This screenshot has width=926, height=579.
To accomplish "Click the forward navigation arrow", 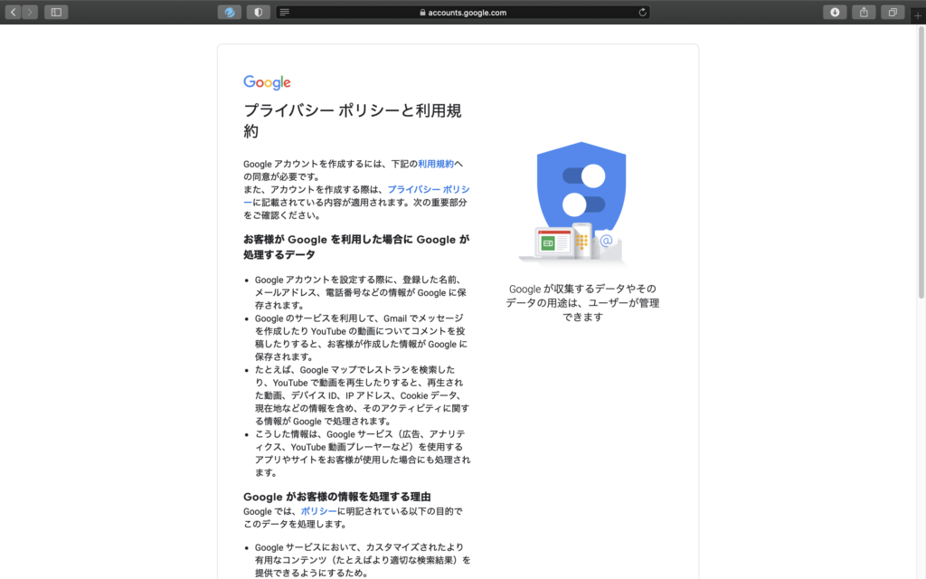I will (x=30, y=12).
